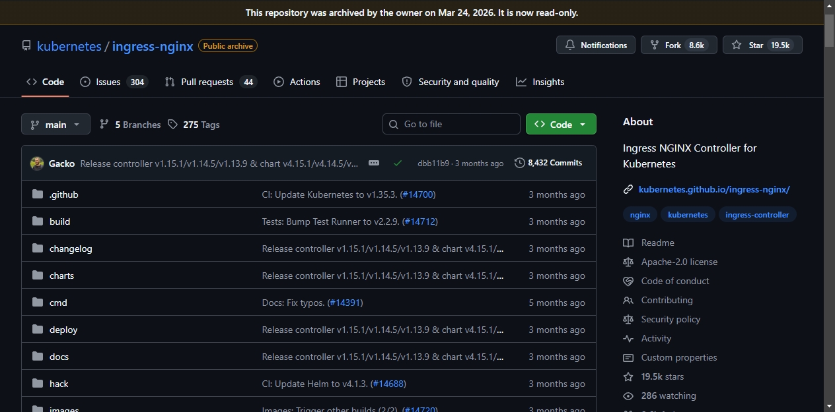Open the Insights tab
The width and height of the screenshot is (835, 412).
540,82
